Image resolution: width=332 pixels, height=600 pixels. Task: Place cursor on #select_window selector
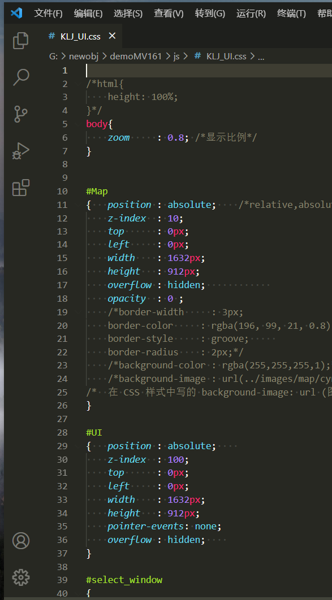coord(124,580)
